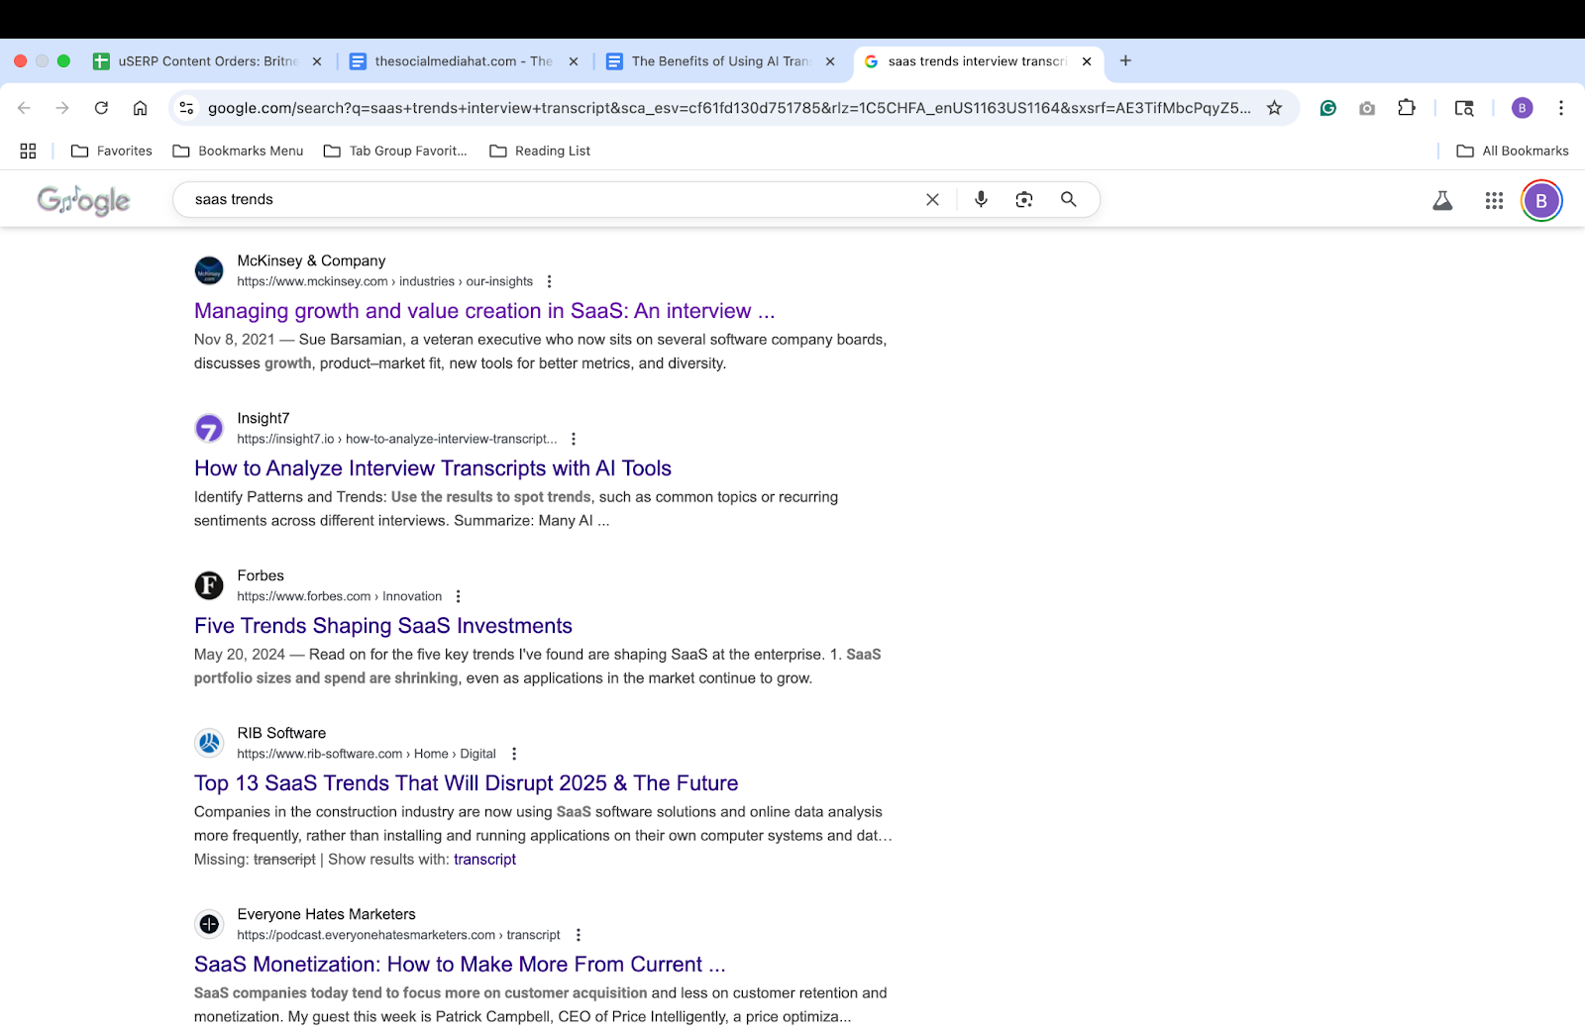
Task: Open a new browser tab
Action: click(x=1125, y=60)
